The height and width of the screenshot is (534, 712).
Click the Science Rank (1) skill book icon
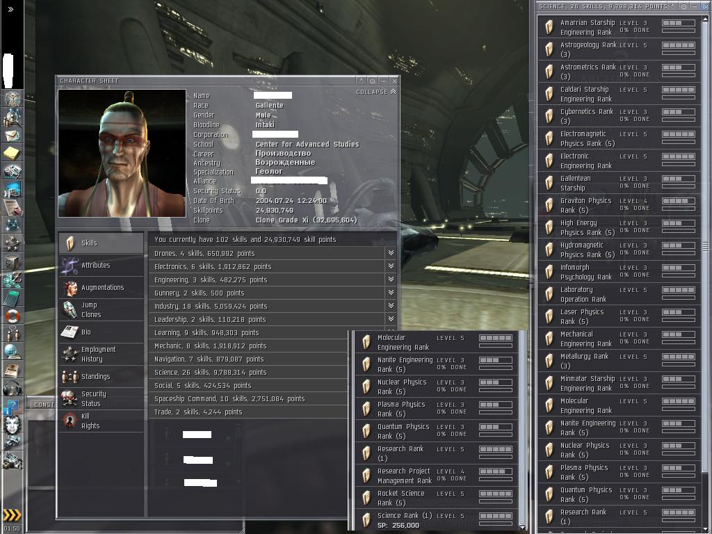366,520
